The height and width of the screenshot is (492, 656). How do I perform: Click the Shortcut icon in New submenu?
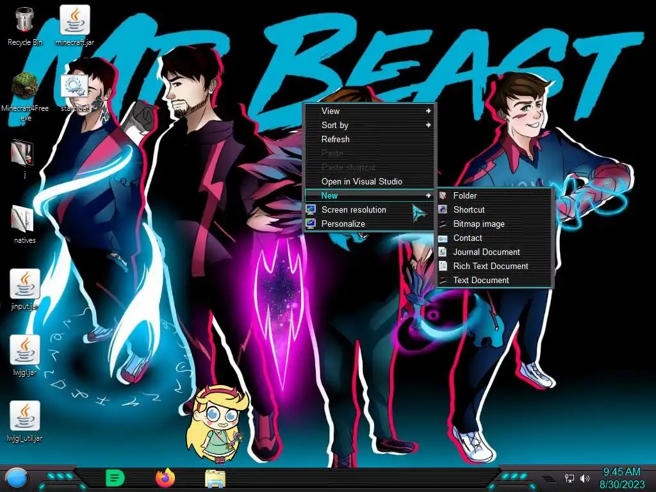443,209
